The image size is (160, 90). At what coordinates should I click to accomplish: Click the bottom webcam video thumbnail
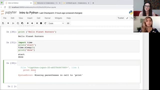(x=147, y=24)
